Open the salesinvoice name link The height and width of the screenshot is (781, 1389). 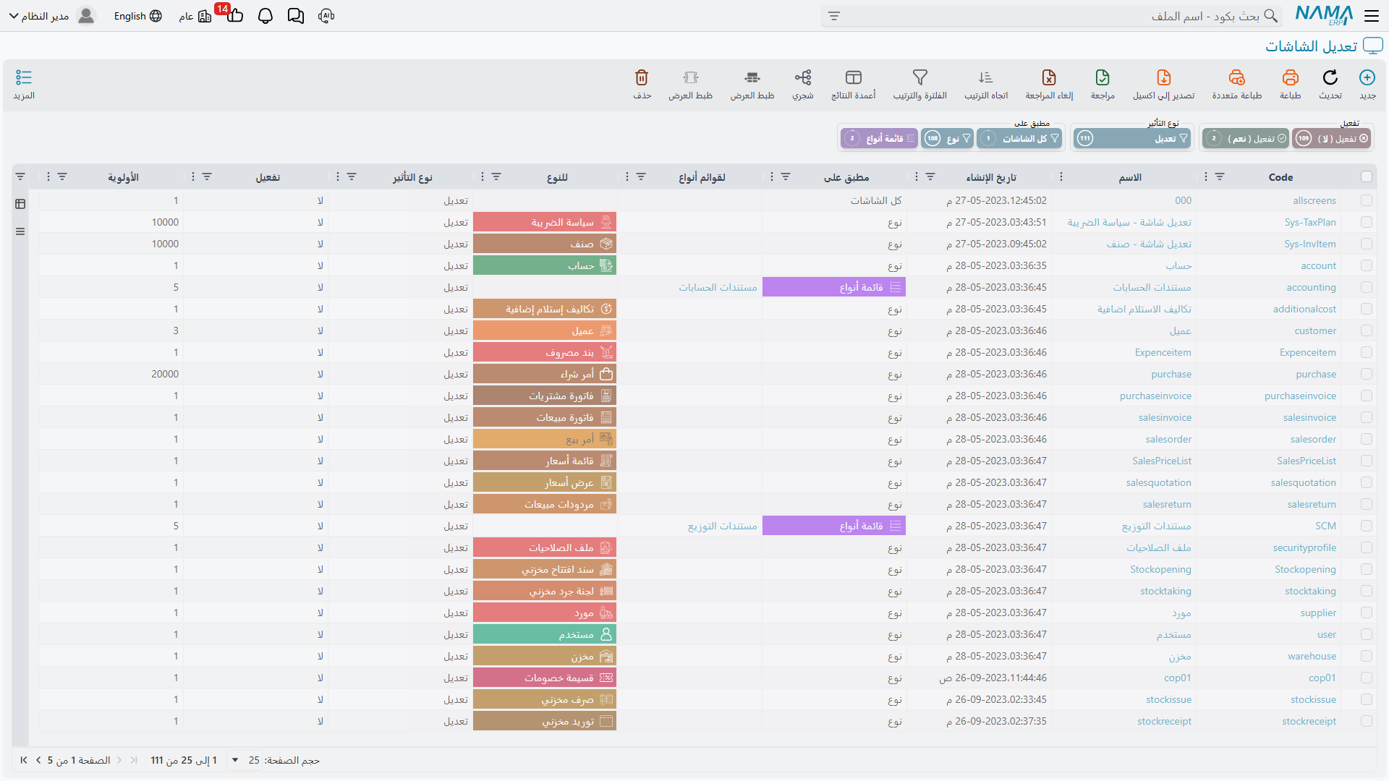click(x=1164, y=417)
